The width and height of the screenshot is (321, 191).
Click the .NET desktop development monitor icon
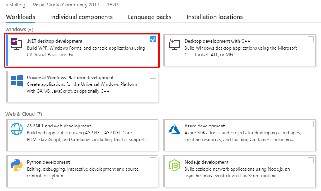[16, 44]
